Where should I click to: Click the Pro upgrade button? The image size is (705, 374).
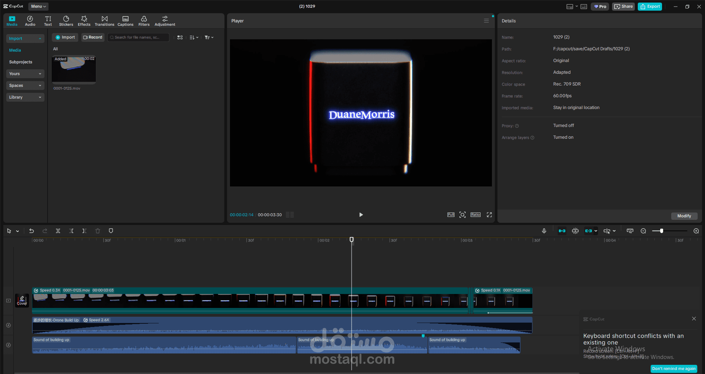(x=600, y=7)
